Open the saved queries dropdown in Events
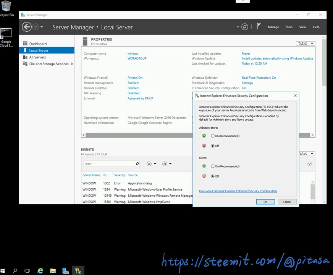Viewport: 333px width, 275px height. (167, 164)
